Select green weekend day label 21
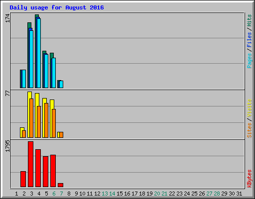The image size is (255, 199). (x=164, y=194)
